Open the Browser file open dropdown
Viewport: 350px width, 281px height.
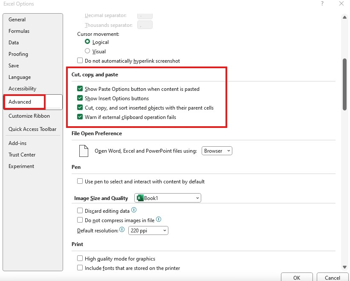(x=217, y=151)
